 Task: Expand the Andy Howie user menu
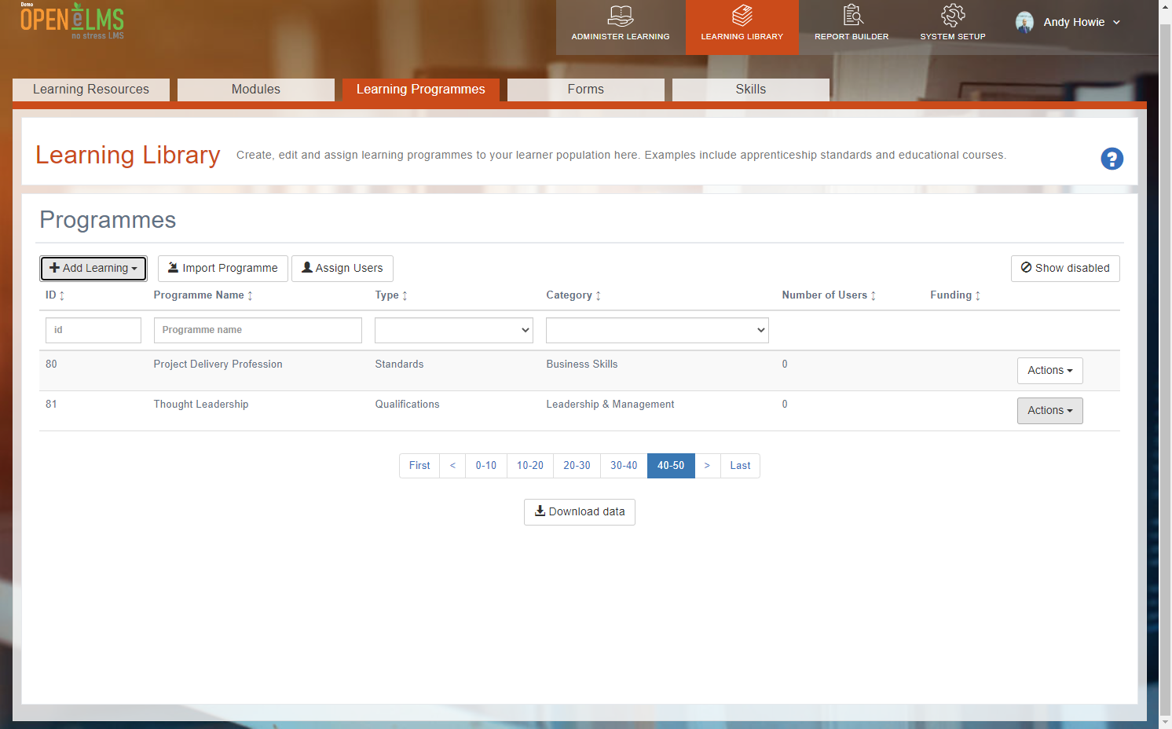click(x=1082, y=22)
